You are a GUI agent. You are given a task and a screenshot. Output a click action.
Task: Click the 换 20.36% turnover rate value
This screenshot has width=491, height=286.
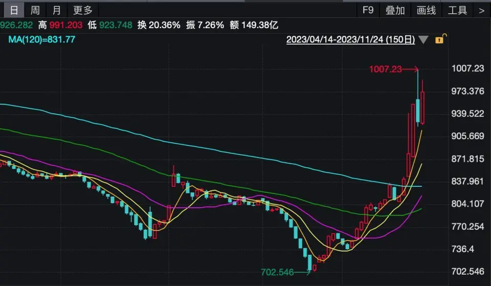[x=159, y=25]
